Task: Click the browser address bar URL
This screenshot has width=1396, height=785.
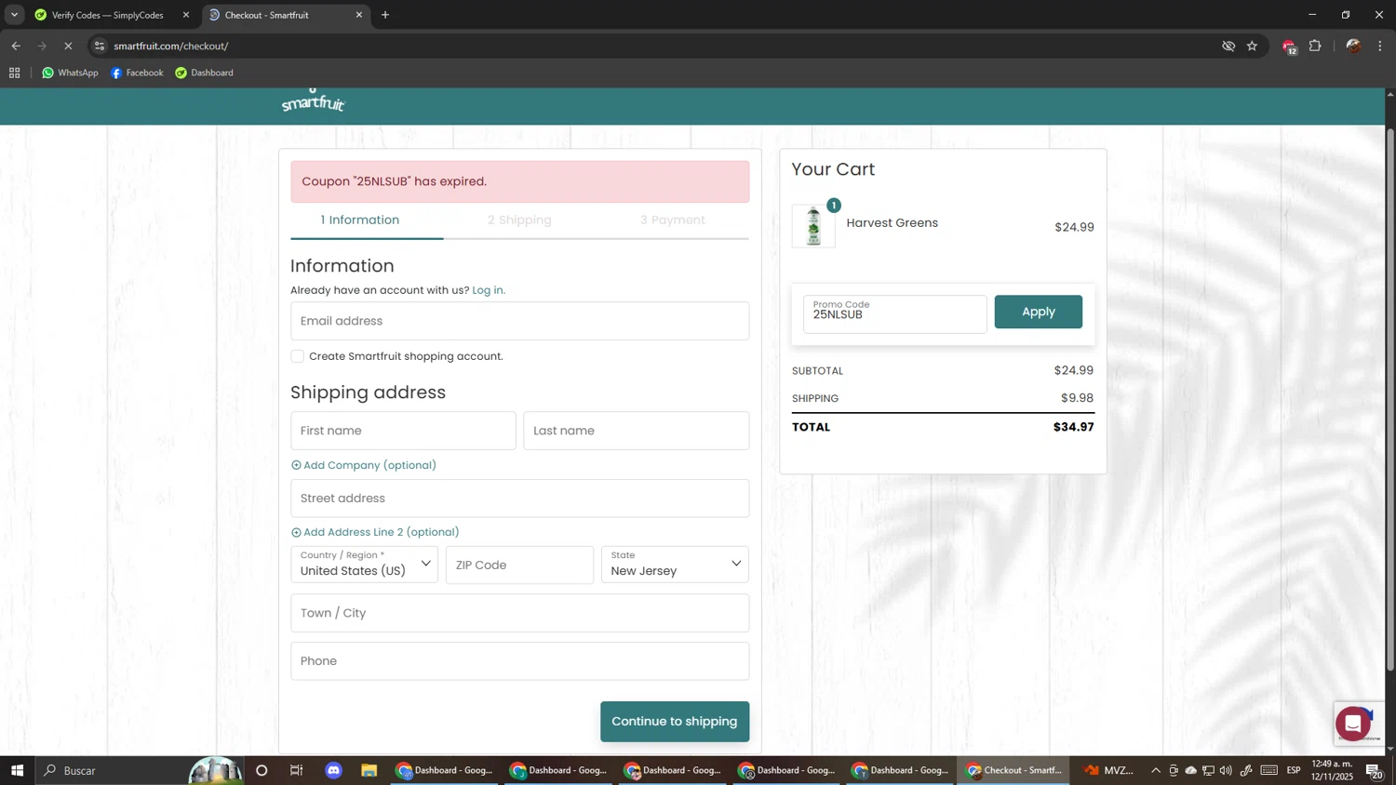Action: pos(171,46)
